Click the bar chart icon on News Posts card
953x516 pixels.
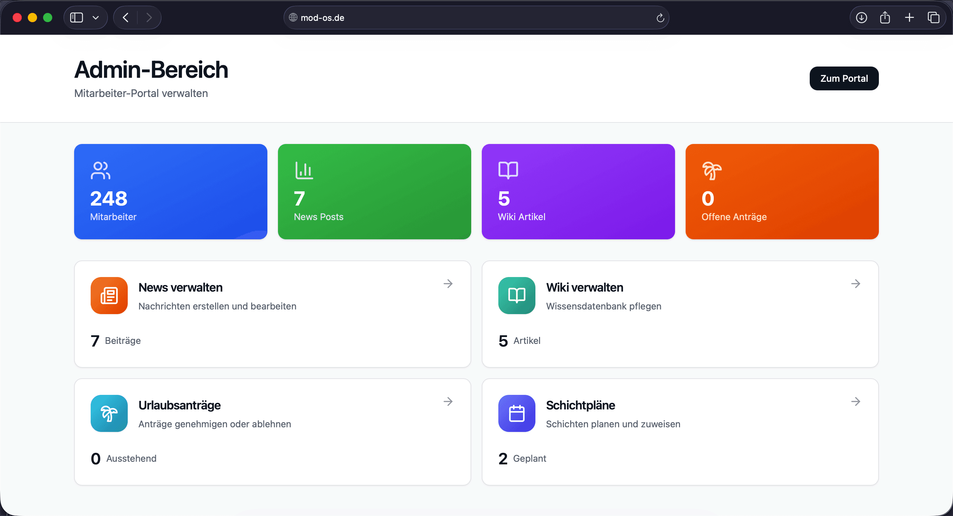tap(304, 171)
